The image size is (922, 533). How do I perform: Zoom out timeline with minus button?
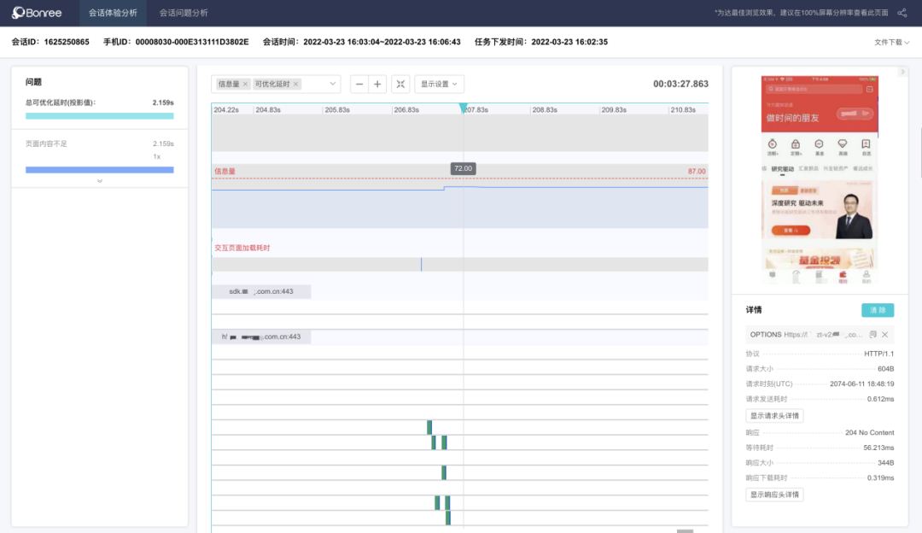[x=359, y=84]
